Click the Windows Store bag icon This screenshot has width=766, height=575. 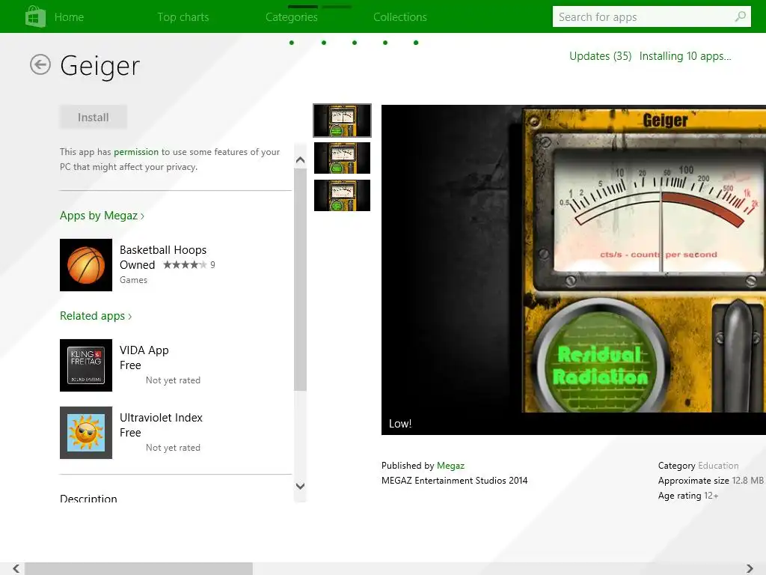click(x=35, y=16)
